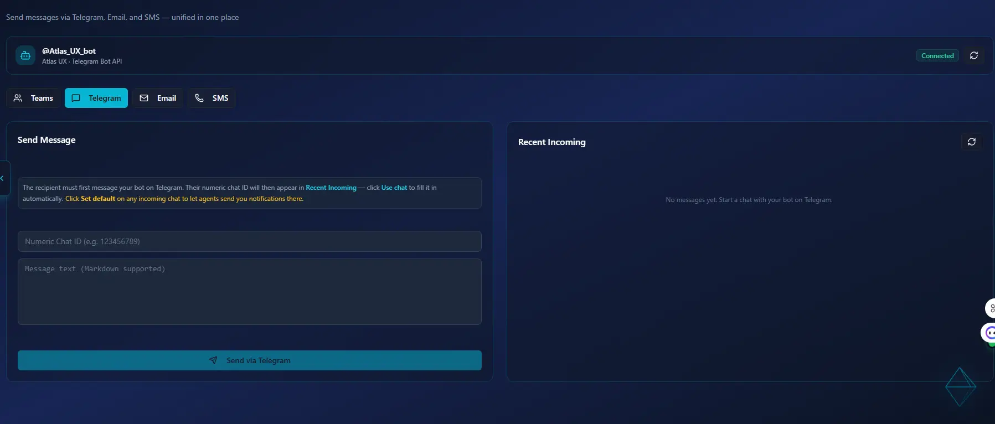Click into the Message text area
This screenshot has width=995, height=424.
[x=250, y=292]
